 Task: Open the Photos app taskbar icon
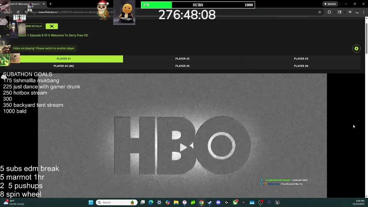(252, 202)
